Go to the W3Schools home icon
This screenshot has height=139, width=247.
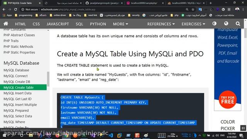pyautogui.click(x=6, y=24)
